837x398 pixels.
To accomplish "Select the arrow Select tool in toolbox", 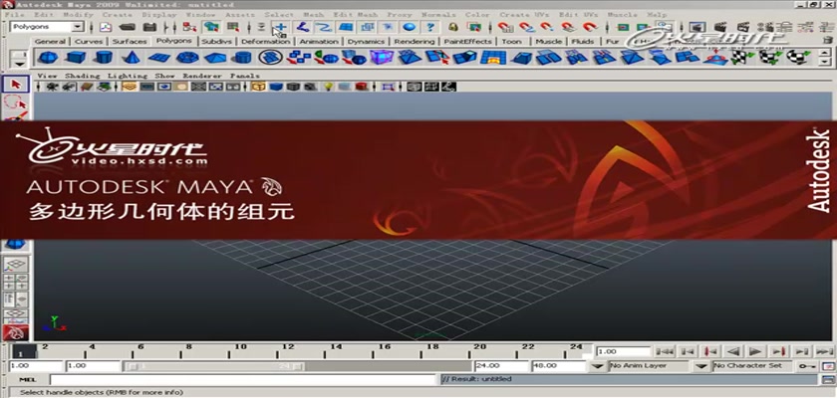I will (x=16, y=85).
